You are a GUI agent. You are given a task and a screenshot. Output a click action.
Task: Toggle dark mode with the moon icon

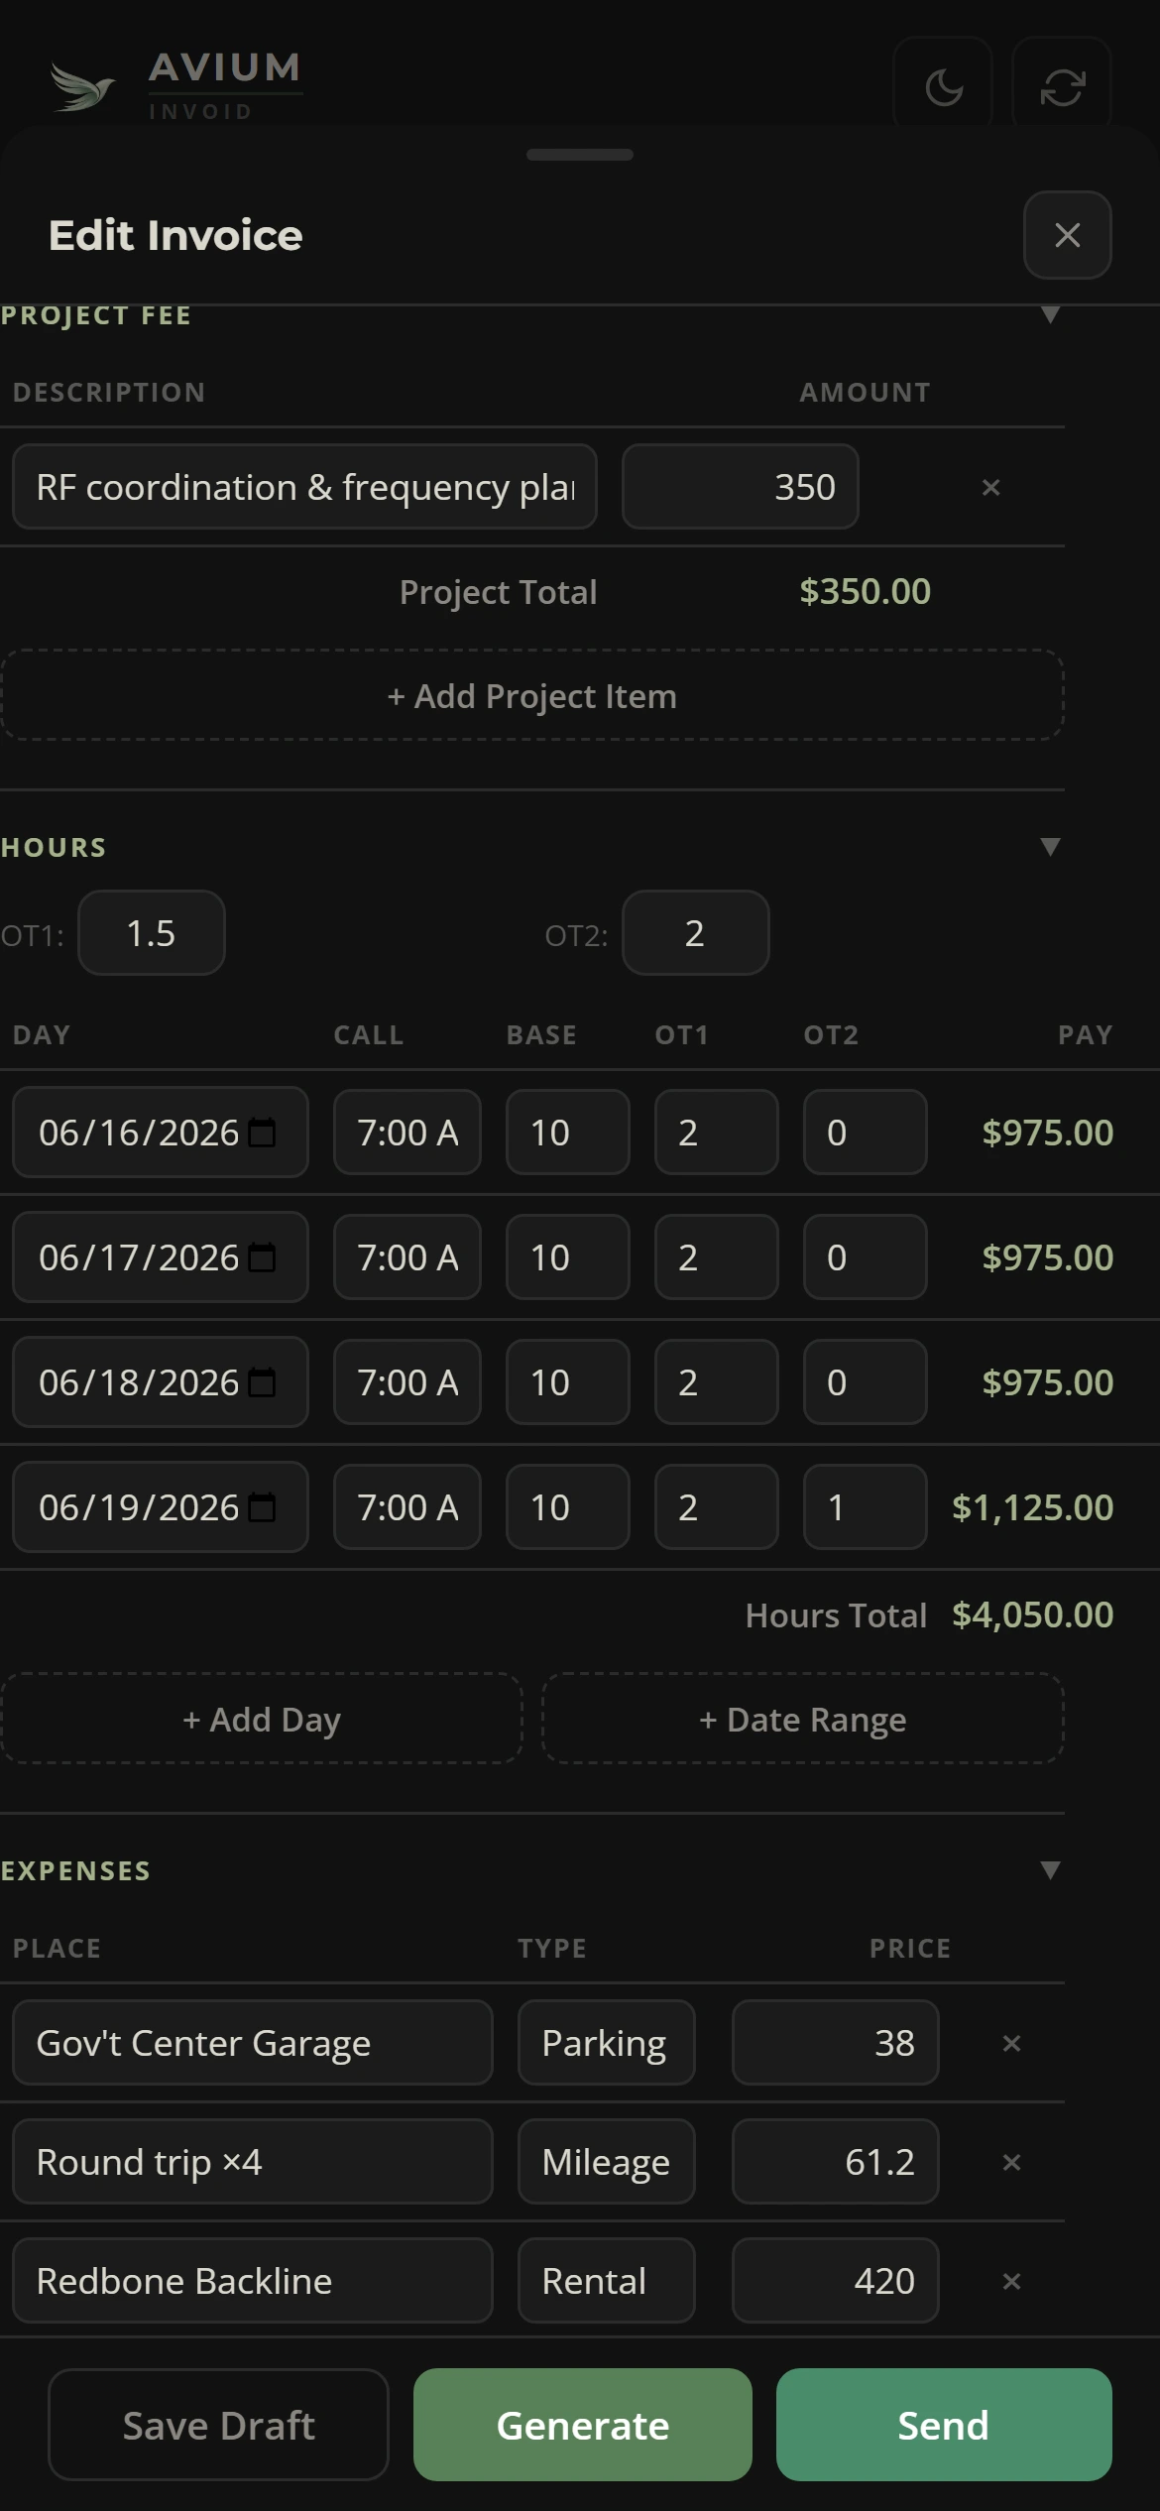(x=943, y=87)
